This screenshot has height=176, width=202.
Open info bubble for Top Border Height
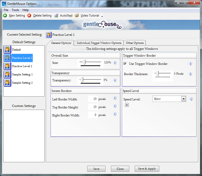coord(115,106)
